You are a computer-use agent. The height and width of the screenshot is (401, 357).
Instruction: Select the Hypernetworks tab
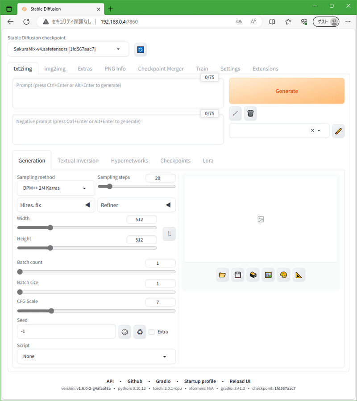[129, 161]
